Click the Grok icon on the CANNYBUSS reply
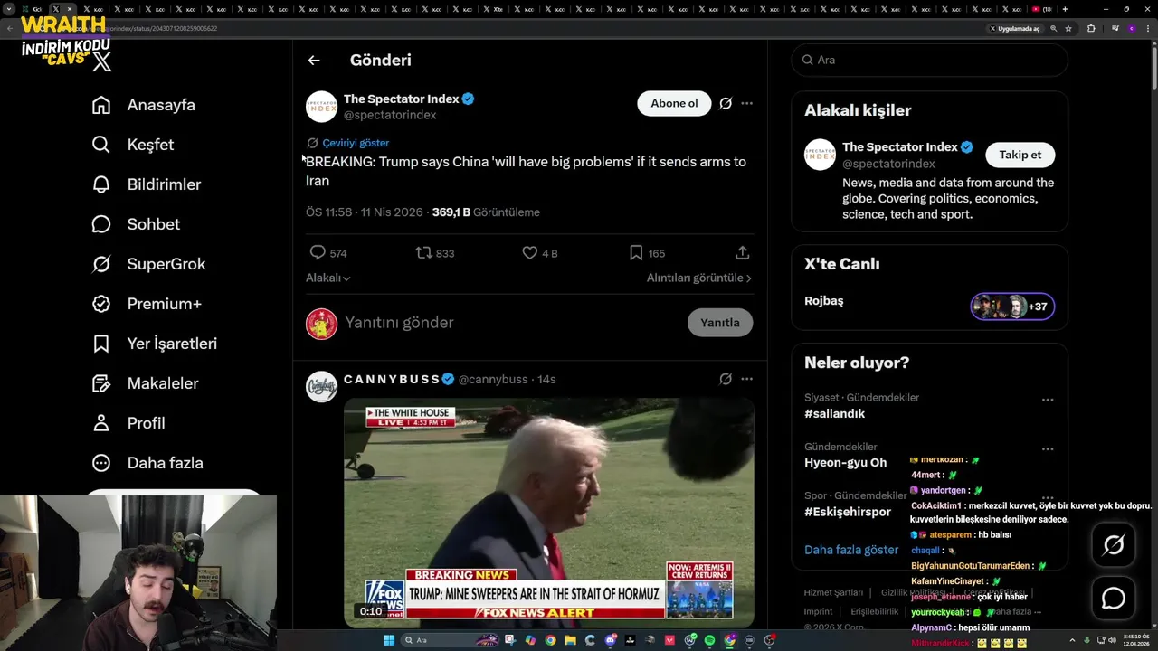This screenshot has width=1158, height=651. tap(726, 379)
